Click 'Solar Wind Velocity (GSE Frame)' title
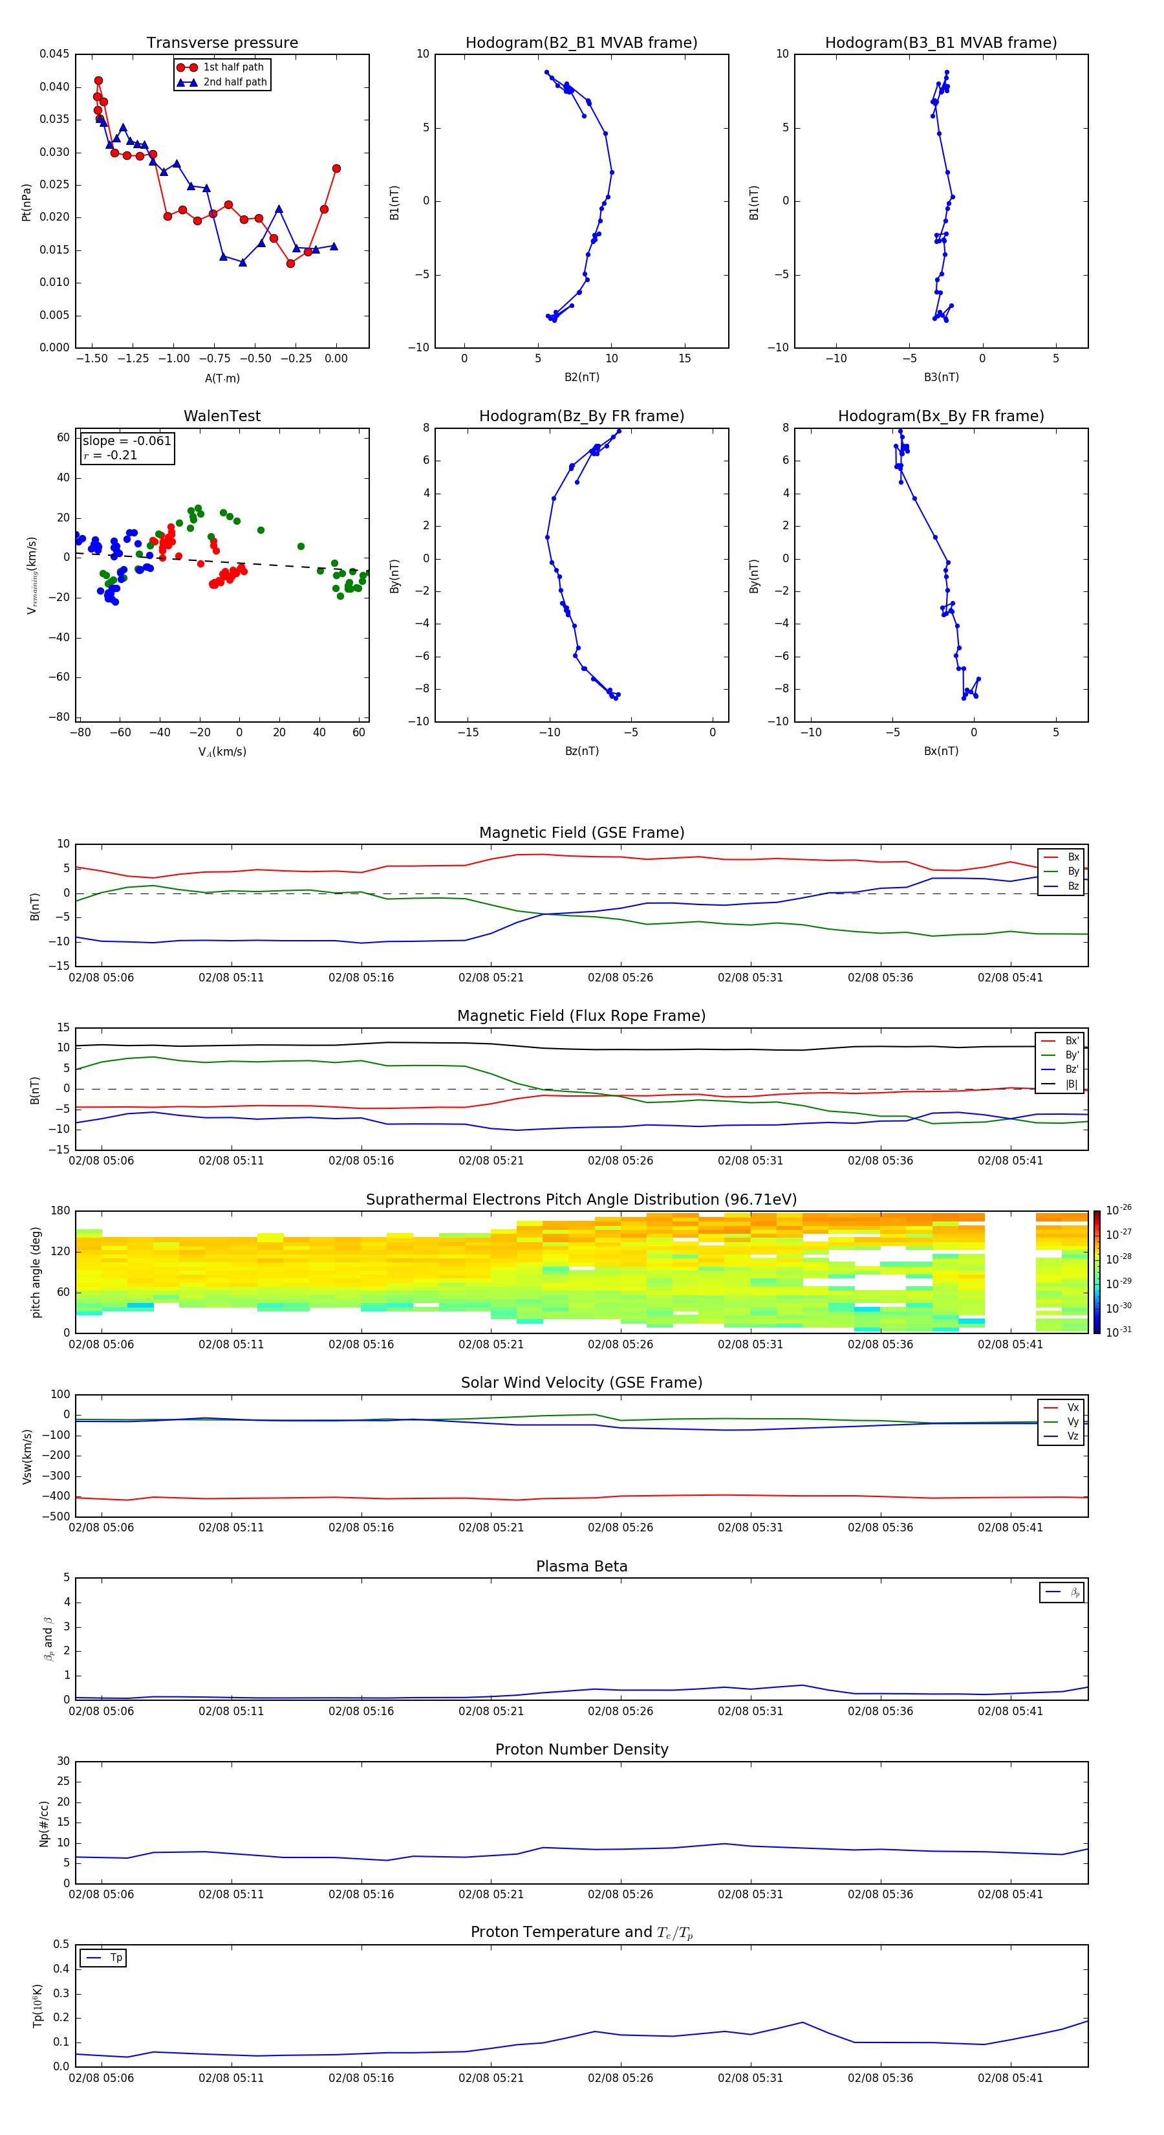This screenshot has width=1164, height=2135. pyautogui.click(x=581, y=1383)
